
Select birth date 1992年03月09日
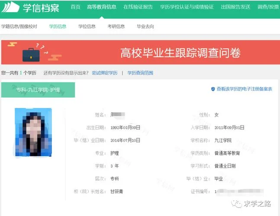coord(126,127)
